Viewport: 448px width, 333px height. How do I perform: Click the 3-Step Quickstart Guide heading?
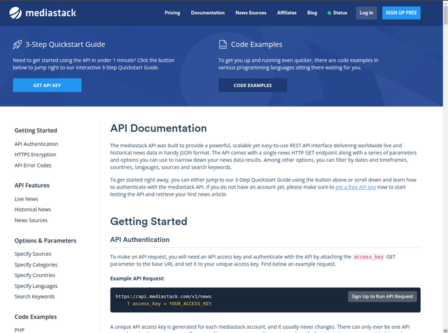pyautogui.click(x=65, y=45)
